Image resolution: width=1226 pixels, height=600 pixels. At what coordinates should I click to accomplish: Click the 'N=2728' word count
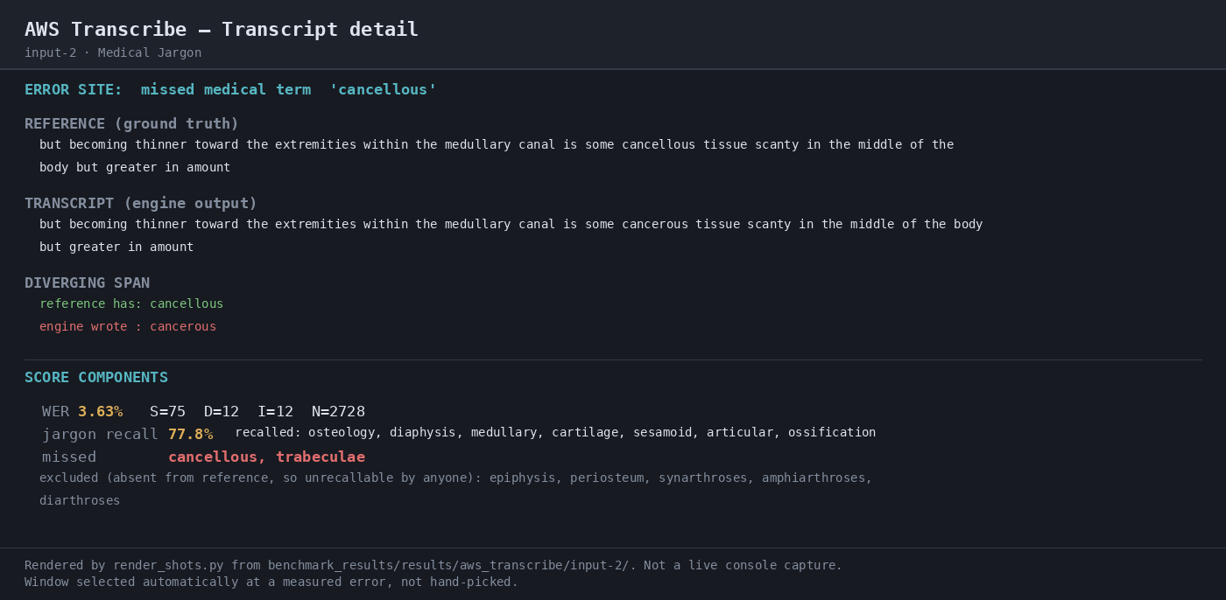[339, 412]
